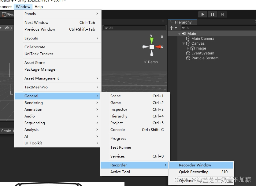Toggle the Pivot handle mode button
This screenshot has width=256, height=186.
(x=7, y=14)
